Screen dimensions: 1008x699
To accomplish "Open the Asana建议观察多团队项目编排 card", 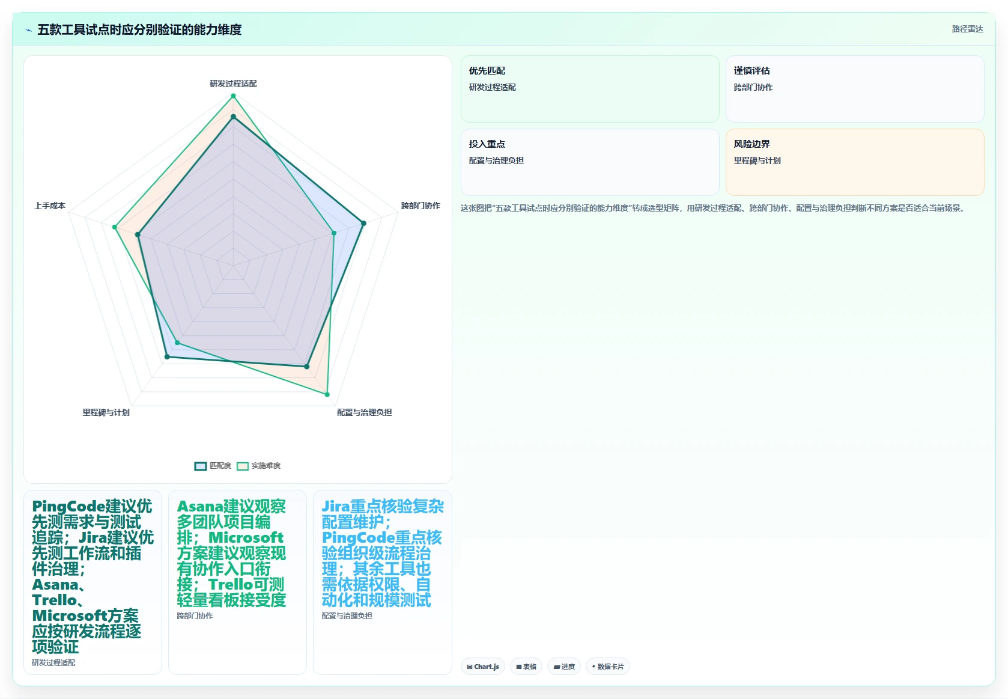I will [x=237, y=582].
